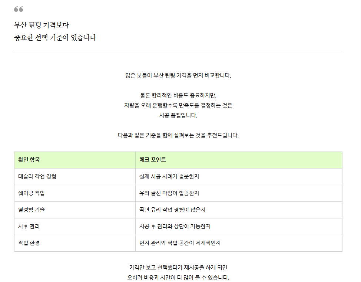361x282 pixels.
Task: Click the 확인 항목 table header
Action: [75, 160]
